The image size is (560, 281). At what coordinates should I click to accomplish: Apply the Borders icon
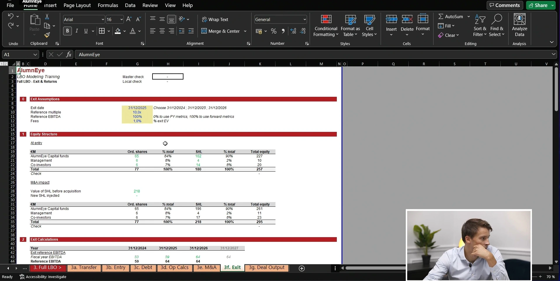(x=102, y=31)
